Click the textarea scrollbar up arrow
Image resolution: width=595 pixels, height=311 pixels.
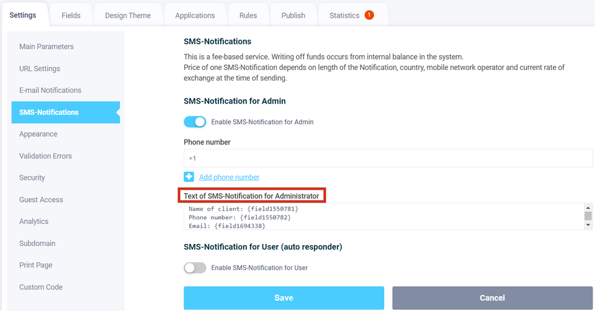(x=588, y=208)
